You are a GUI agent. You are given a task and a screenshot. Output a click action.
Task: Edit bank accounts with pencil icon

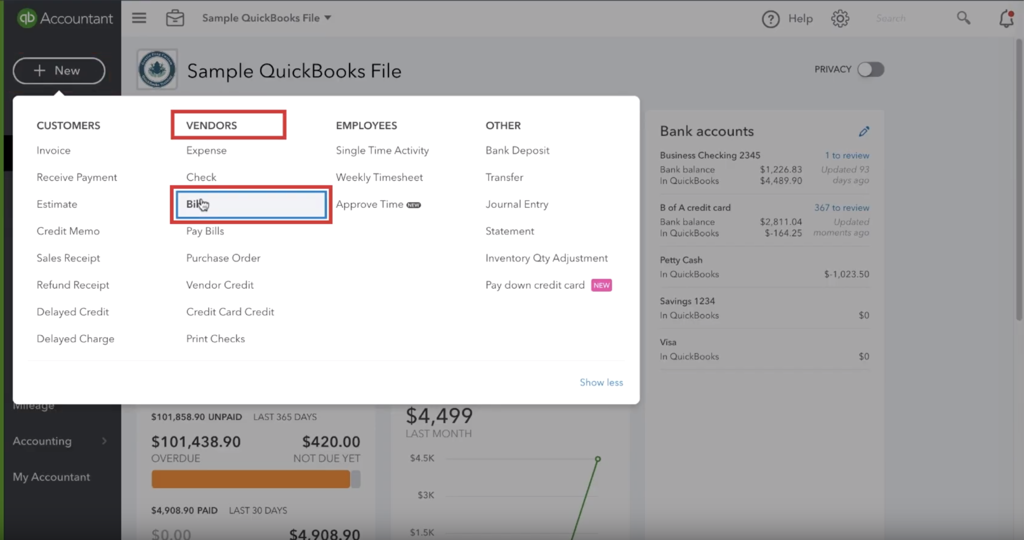point(864,131)
